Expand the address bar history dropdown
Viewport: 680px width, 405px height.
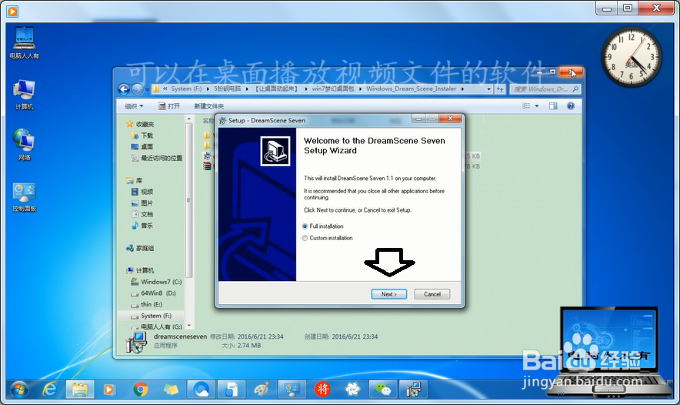(x=488, y=89)
